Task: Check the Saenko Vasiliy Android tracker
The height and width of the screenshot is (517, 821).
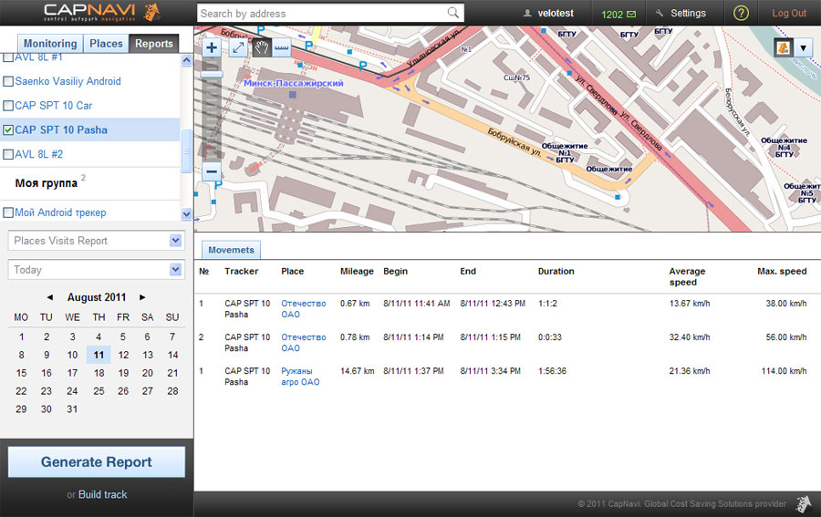Action: click(8, 82)
